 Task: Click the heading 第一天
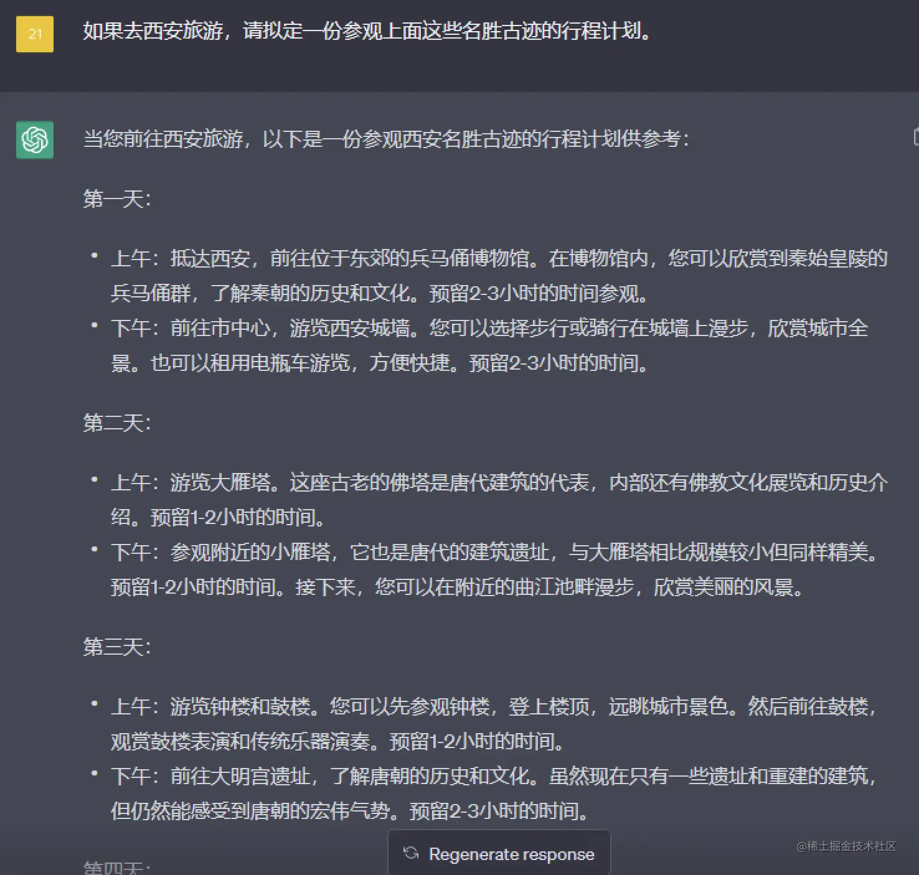(x=118, y=199)
